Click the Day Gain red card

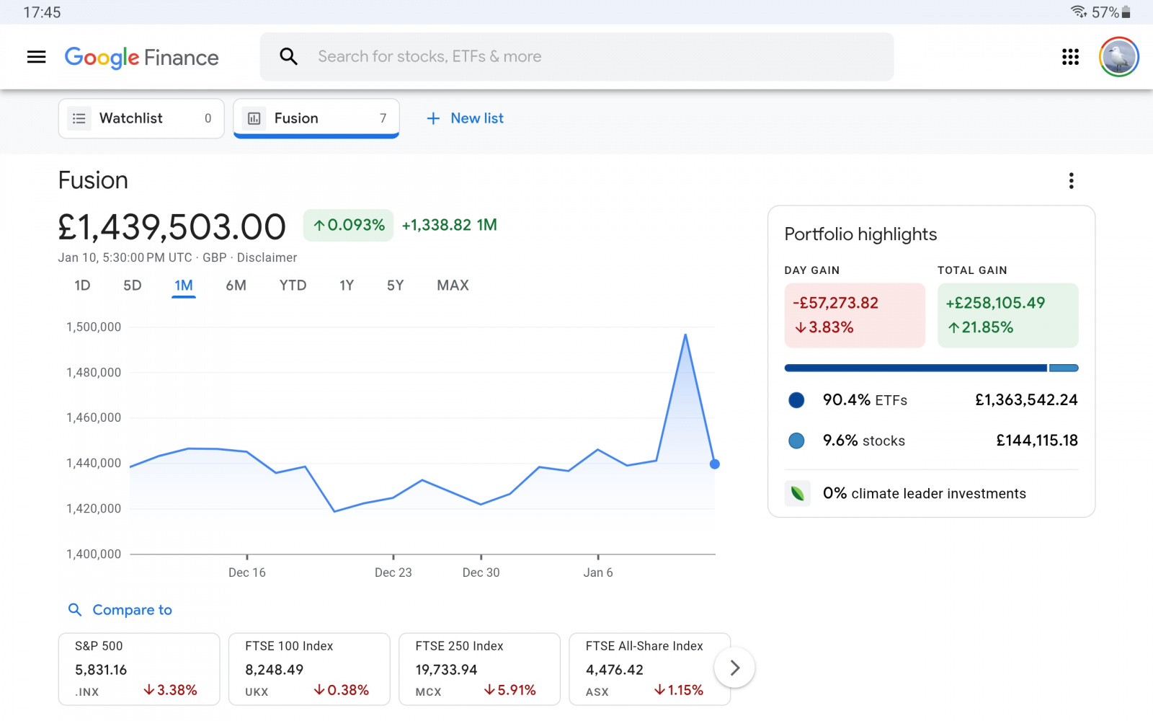(x=855, y=315)
